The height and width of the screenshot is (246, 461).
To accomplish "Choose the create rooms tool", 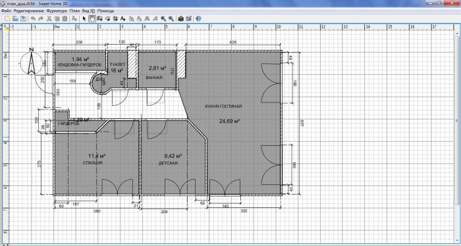I will click(x=107, y=18).
